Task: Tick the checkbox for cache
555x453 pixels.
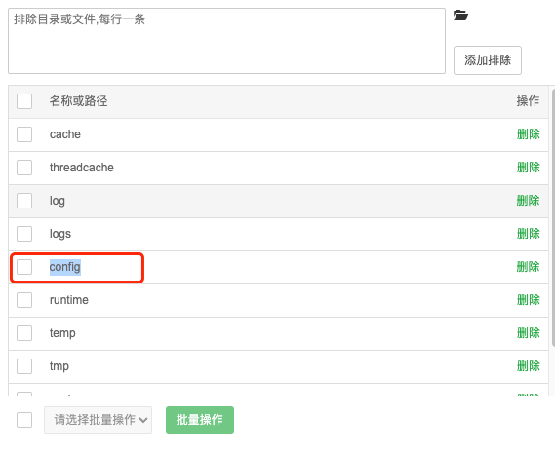Action: 24,134
